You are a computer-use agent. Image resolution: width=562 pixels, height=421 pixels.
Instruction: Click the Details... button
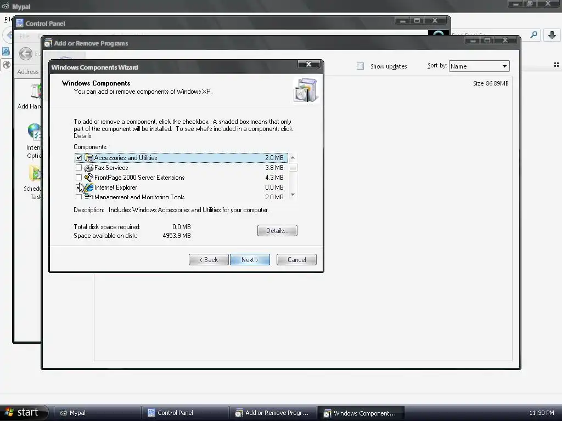[x=277, y=231]
